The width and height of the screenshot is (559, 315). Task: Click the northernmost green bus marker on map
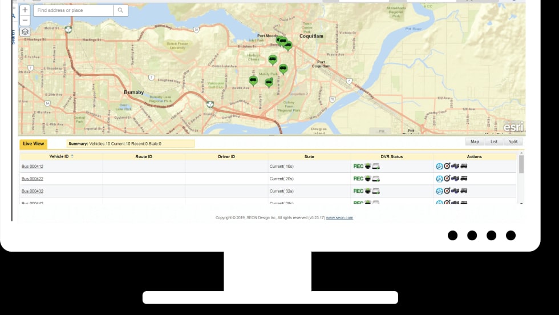pos(280,41)
